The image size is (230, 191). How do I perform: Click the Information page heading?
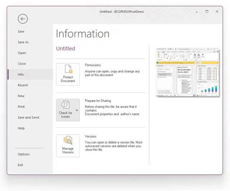(83, 34)
